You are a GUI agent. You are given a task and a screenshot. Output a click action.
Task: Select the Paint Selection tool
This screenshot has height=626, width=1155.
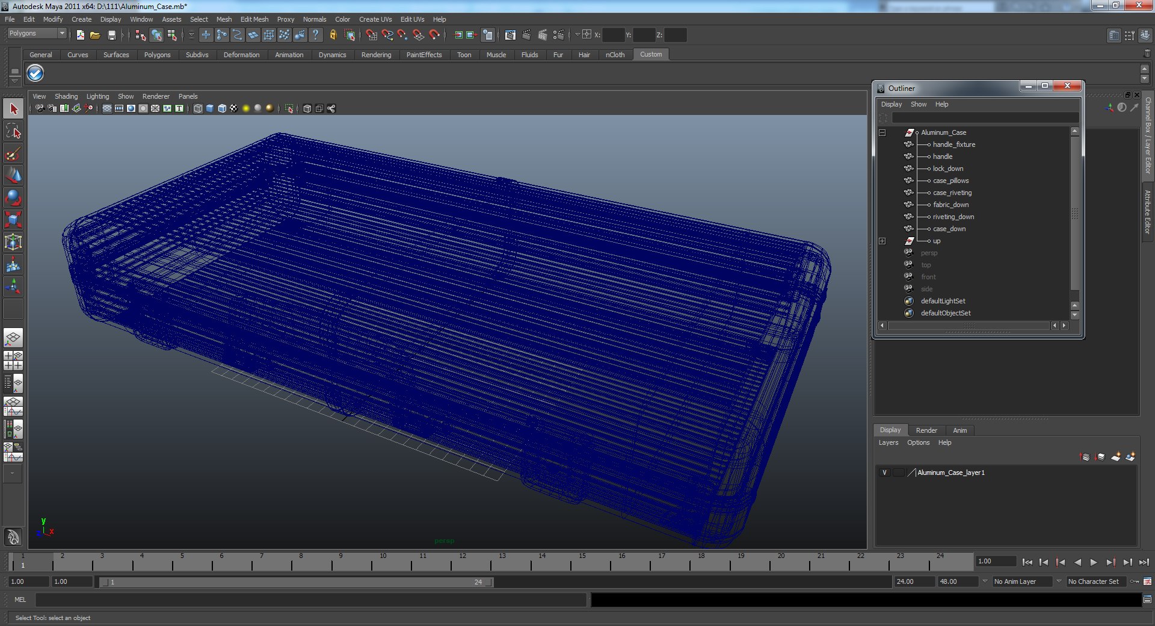point(13,153)
